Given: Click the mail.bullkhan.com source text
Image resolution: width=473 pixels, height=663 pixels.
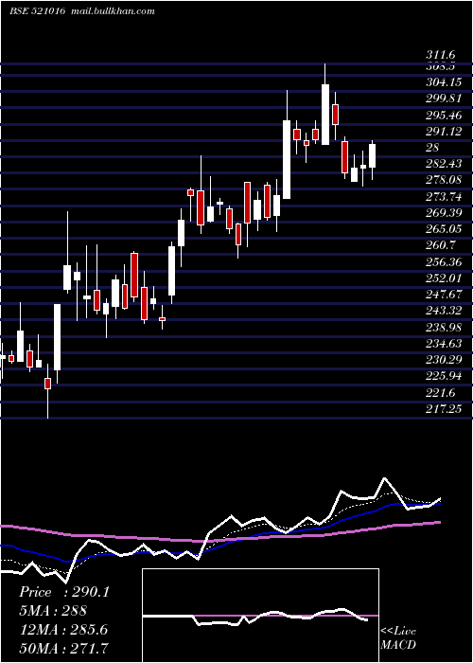Looking at the screenshot, I should pos(114,11).
